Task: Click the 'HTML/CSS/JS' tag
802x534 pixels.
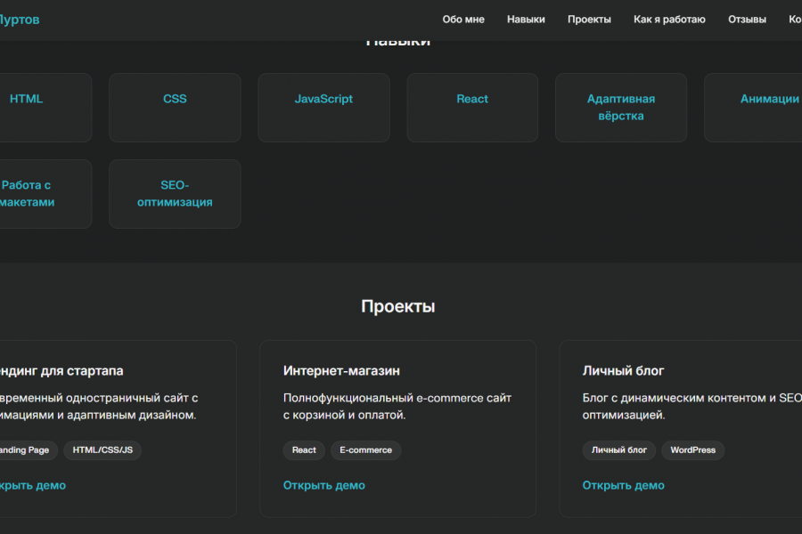Action: point(102,450)
